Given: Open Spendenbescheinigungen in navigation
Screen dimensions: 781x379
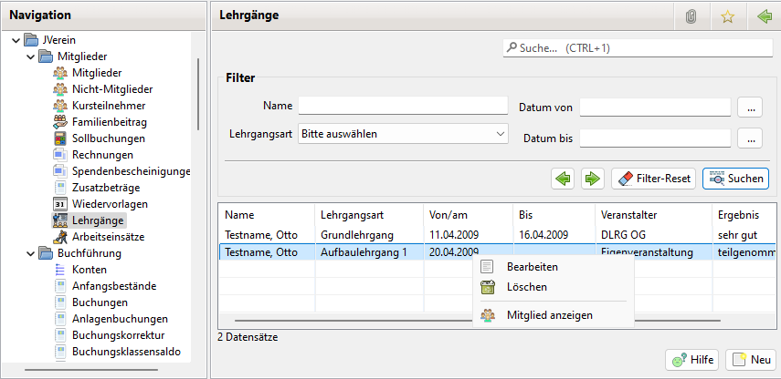Looking at the screenshot, I should click(131, 171).
